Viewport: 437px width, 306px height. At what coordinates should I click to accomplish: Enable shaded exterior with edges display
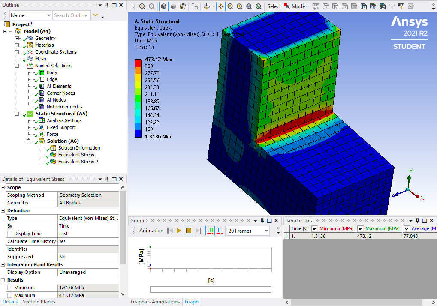click(164, 6)
